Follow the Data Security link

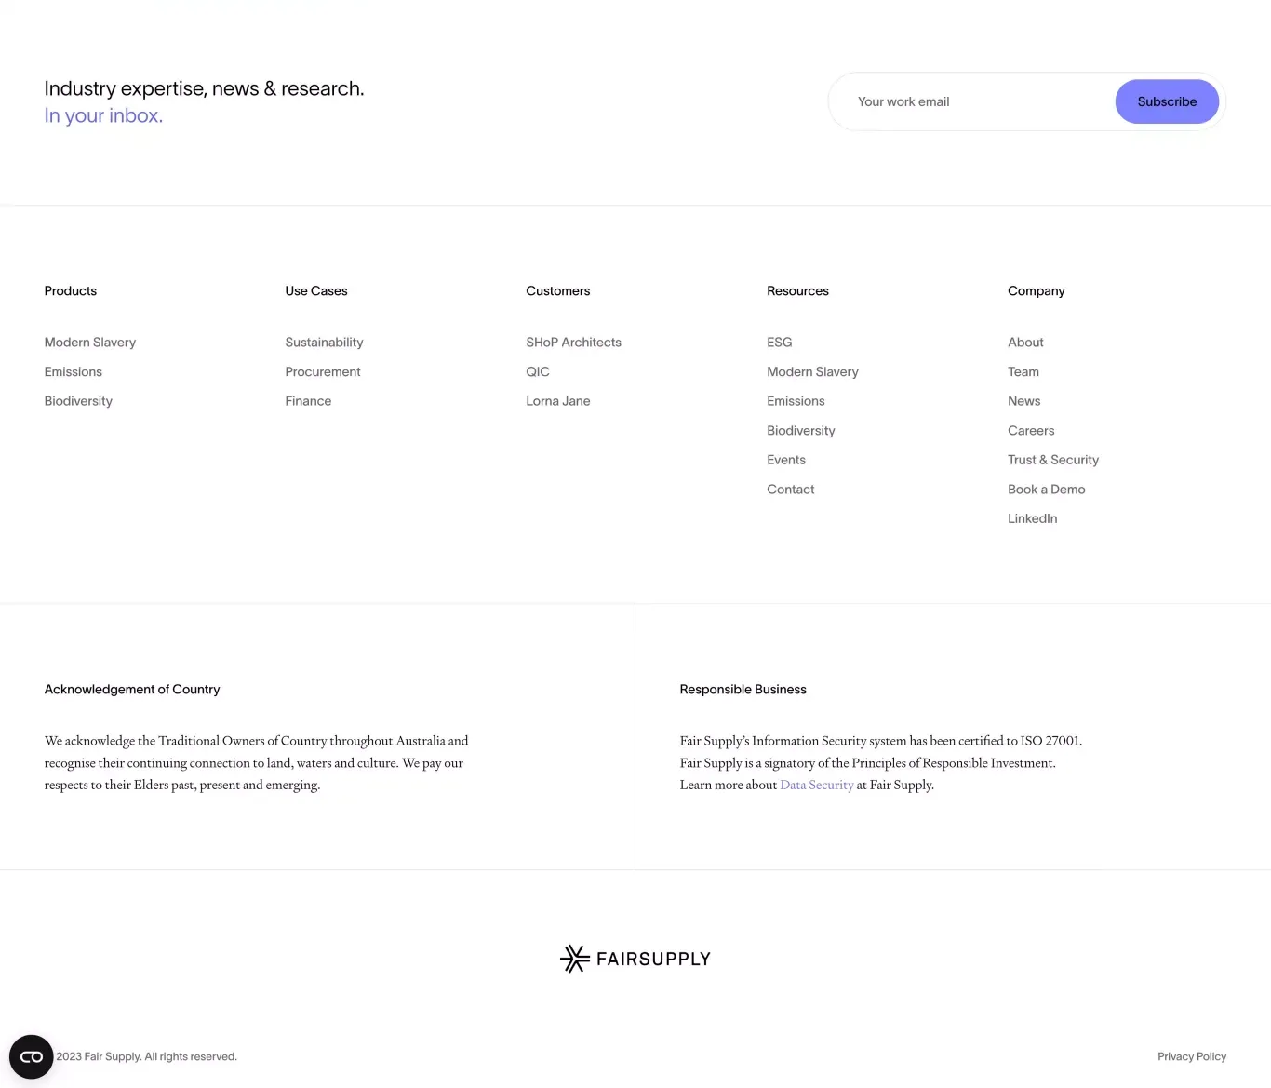click(x=817, y=785)
